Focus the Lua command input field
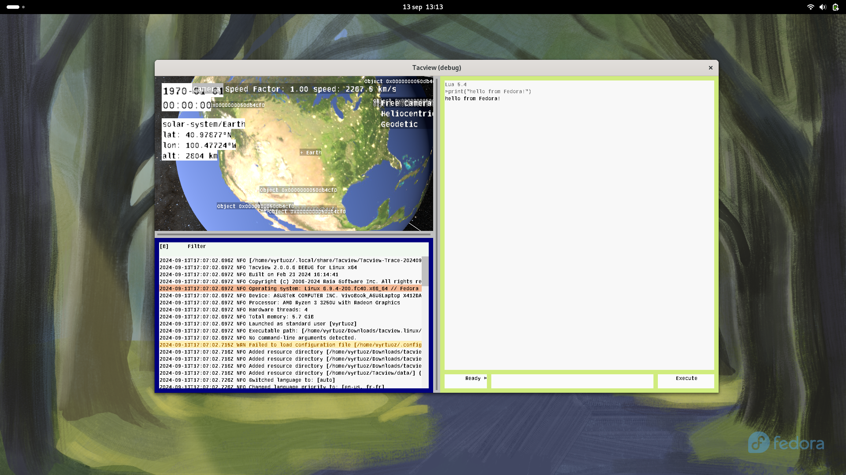The image size is (846, 475). 572,381
